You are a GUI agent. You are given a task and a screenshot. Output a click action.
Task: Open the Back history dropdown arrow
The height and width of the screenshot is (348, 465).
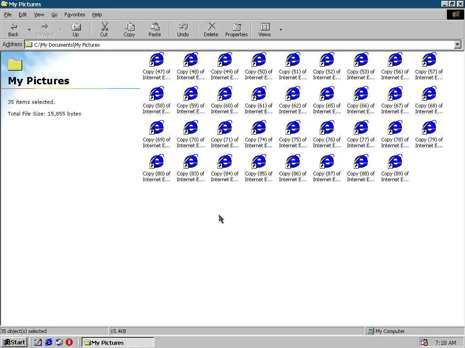[x=29, y=29]
